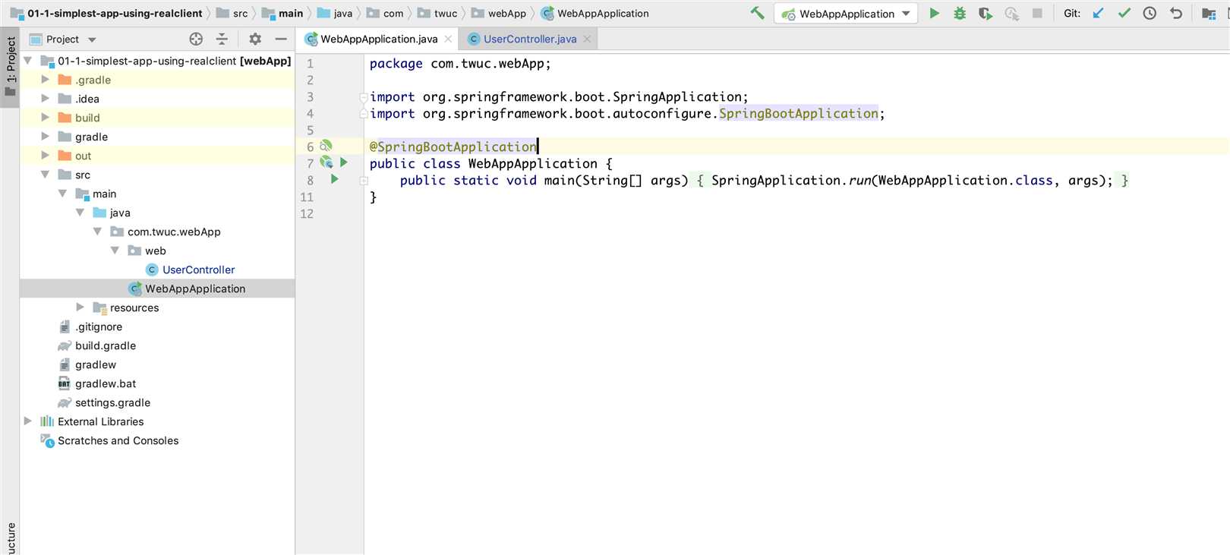Click line number 12 in the gutter
Screen dimensions: 1230x555
[307, 213]
